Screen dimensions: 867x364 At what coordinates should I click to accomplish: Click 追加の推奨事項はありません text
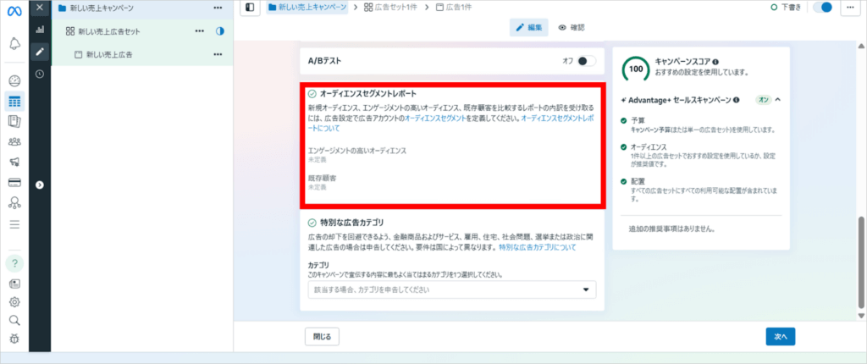tap(671, 229)
